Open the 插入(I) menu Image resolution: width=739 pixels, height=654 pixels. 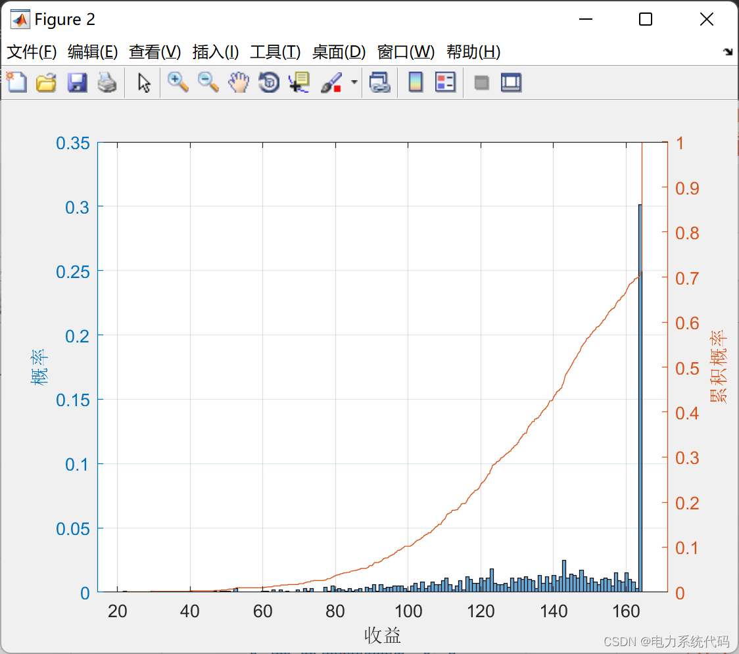click(x=215, y=52)
